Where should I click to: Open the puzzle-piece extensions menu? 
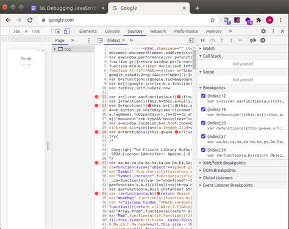coord(259,20)
